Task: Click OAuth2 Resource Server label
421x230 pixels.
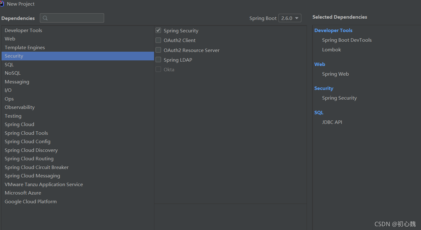Action: (191, 50)
